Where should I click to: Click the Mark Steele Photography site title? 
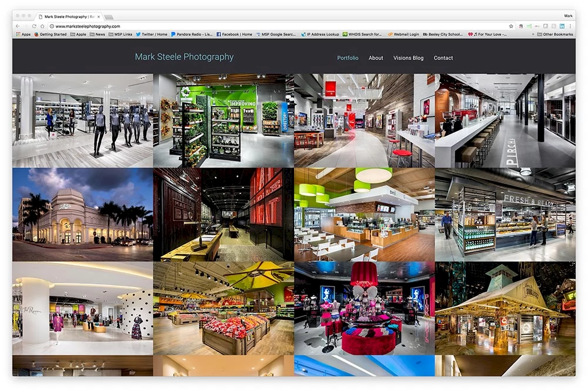[x=184, y=56]
